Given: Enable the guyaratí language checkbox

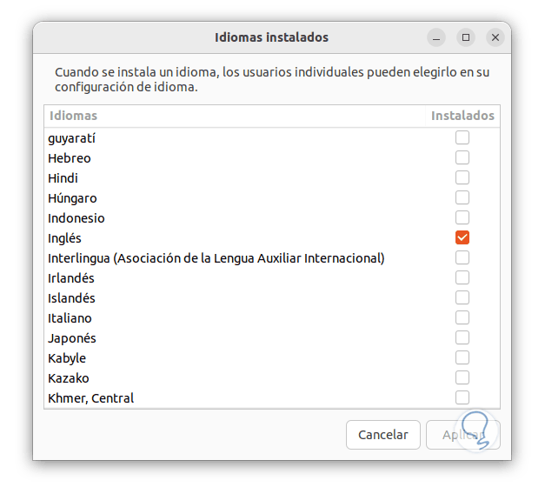Looking at the screenshot, I should tap(462, 137).
